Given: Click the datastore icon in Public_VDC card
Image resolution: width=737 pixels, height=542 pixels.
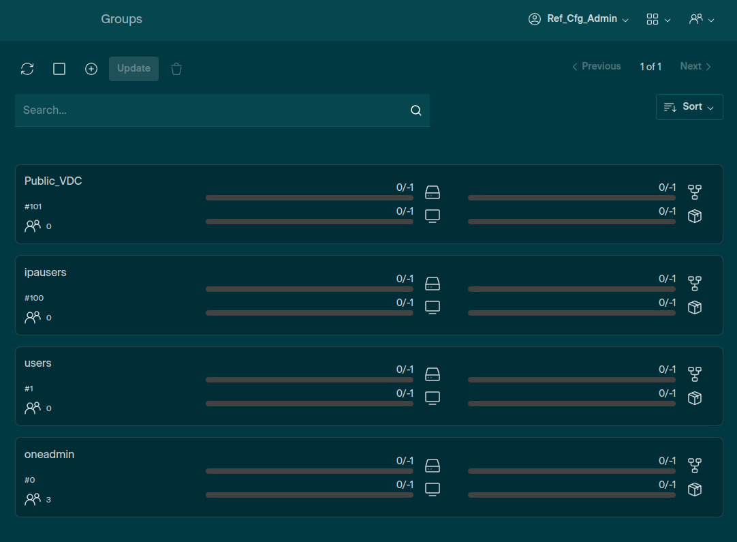Looking at the screenshot, I should pyautogui.click(x=433, y=192).
